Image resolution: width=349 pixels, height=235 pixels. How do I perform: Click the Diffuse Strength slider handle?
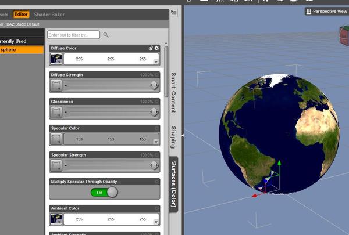(154, 85)
